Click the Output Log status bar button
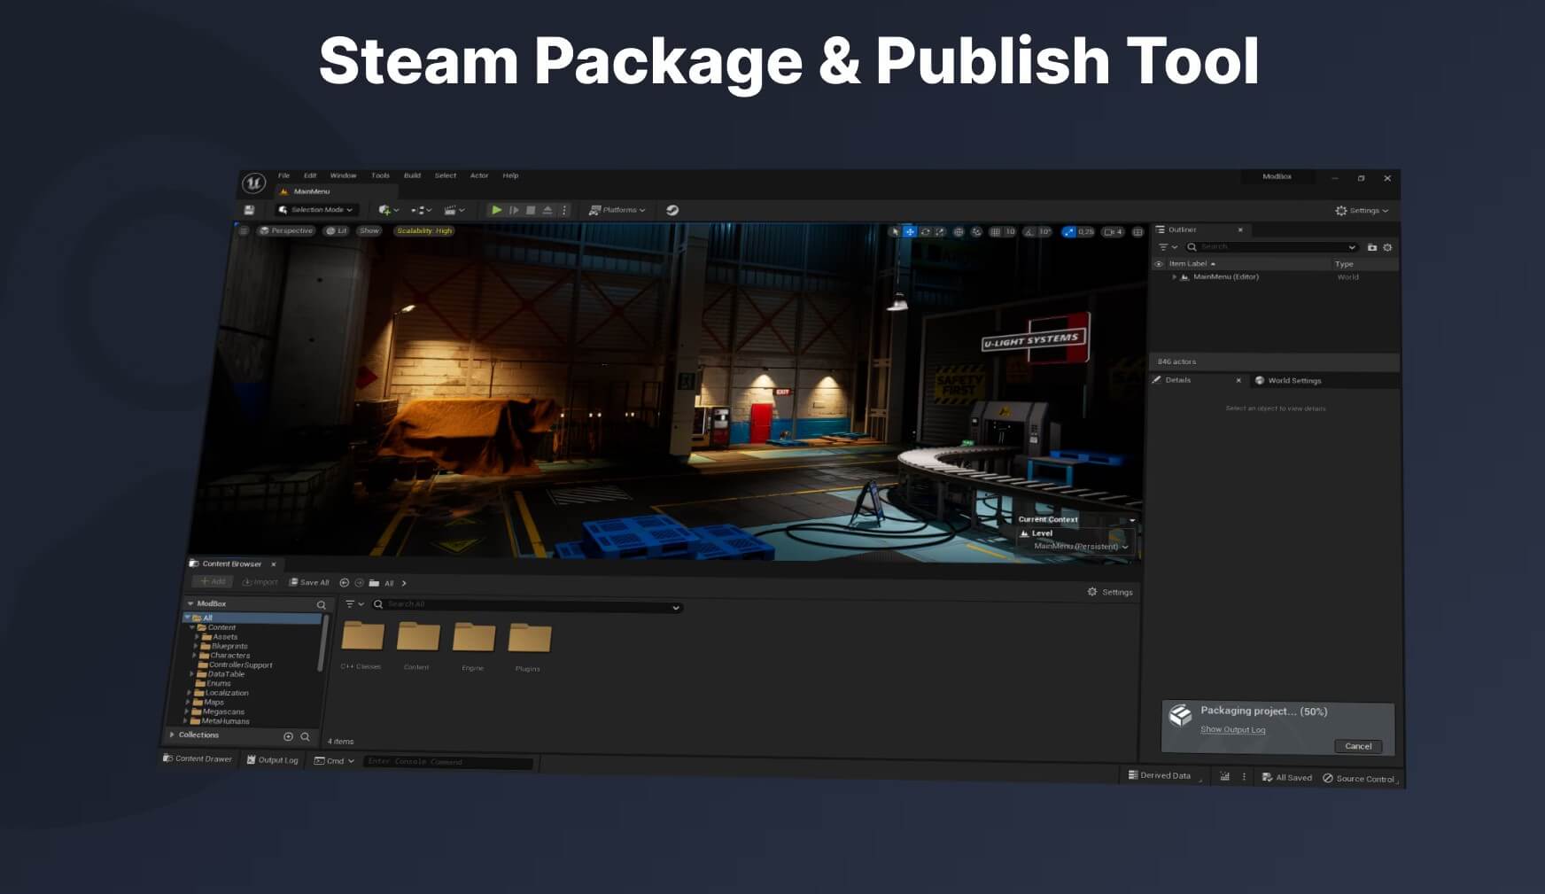 click(272, 760)
